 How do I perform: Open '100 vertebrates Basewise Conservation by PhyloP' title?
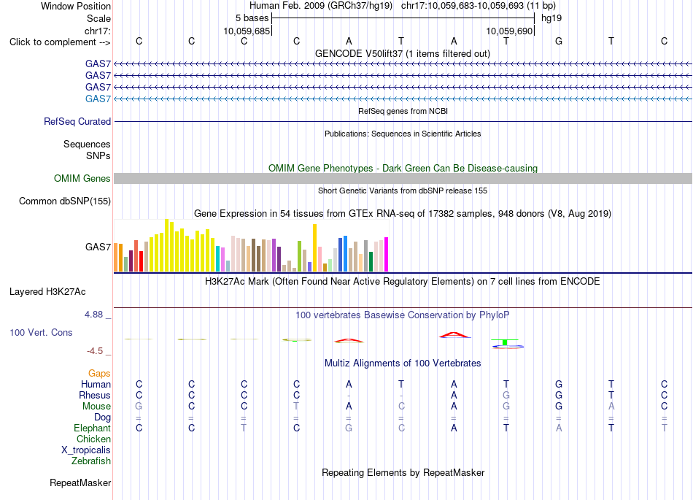(x=403, y=315)
